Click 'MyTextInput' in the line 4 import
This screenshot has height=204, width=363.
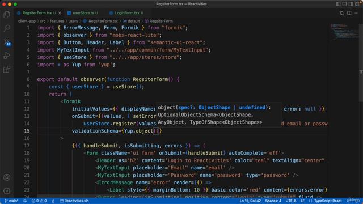click(x=73, y=50)
